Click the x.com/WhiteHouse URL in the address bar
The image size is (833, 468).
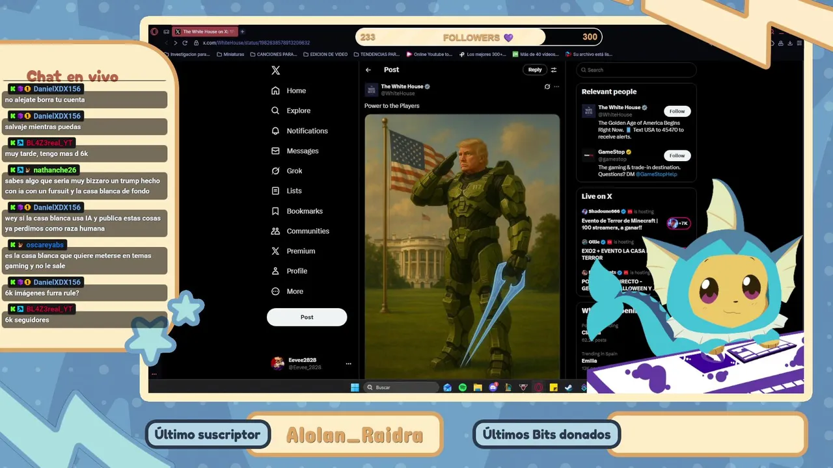pos(256,43)
